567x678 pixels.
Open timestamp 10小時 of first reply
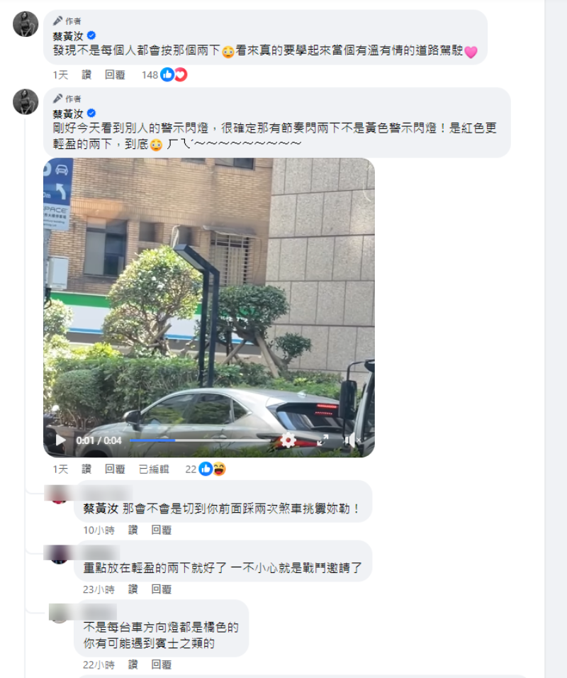coord(99,530)
